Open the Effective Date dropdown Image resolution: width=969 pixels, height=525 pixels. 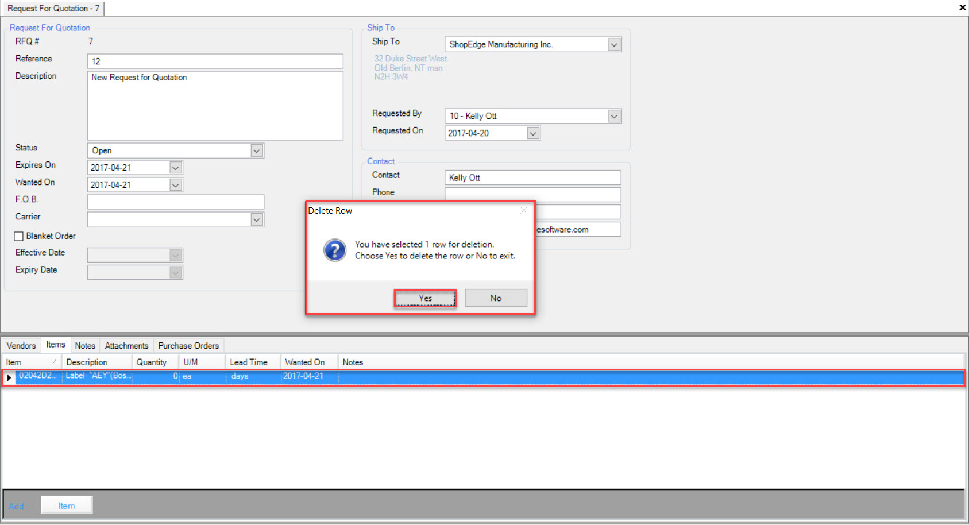pyautogui.click(x=176, y=255)
